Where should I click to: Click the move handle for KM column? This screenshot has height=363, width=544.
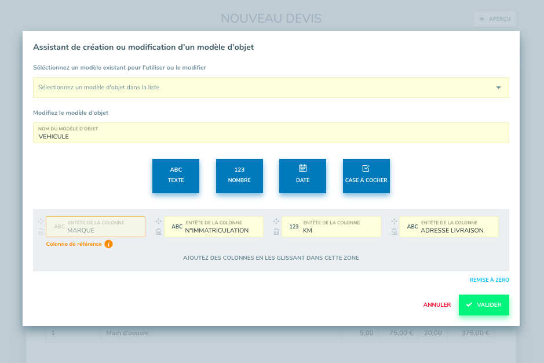(x=276, y=222)
